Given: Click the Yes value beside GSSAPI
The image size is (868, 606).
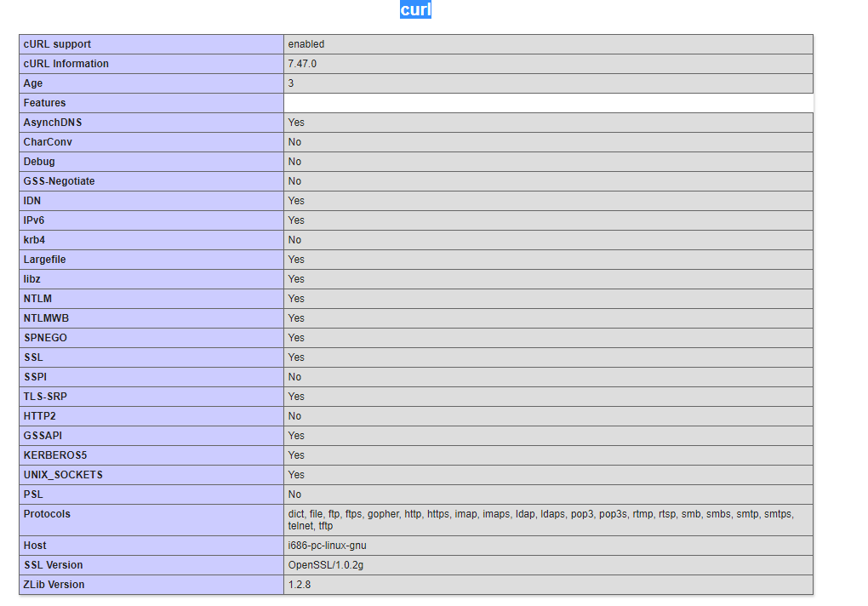Looking at the screenshot, I should (x=296, y=436).
